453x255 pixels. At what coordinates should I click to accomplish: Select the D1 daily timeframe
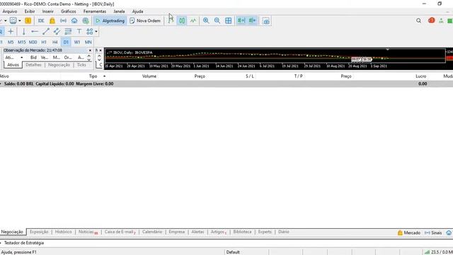(66, 42)
